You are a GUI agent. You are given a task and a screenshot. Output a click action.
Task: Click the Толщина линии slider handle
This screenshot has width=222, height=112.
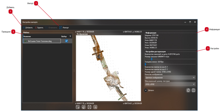coord(145,64)
